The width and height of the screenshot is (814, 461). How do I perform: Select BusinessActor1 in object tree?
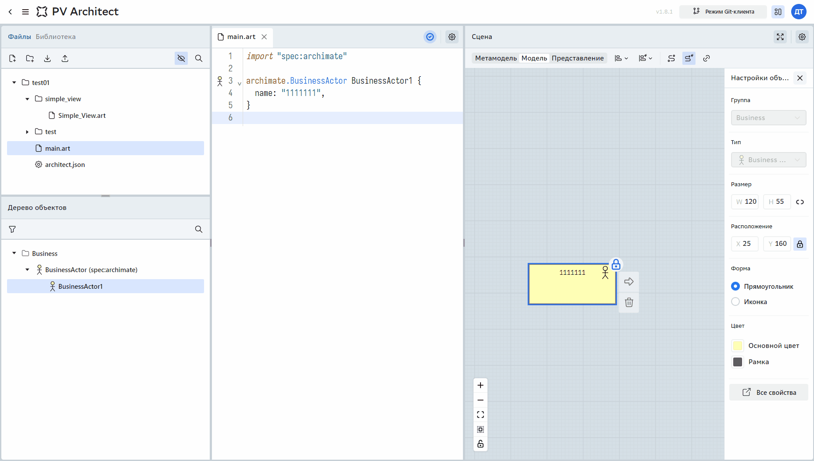tap(105, 286)
